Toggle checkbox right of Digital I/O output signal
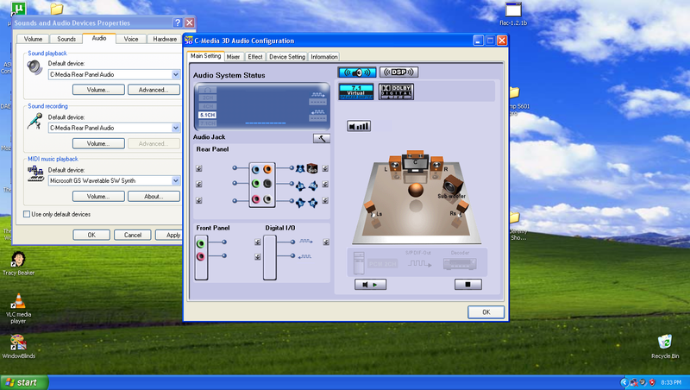 [x=326, y=242]
